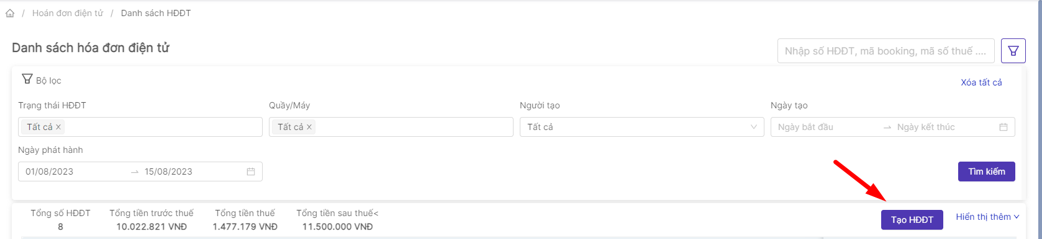Open calendar icon in Ngày tạo field
1042x239 pixels.
coord(1003,127)
